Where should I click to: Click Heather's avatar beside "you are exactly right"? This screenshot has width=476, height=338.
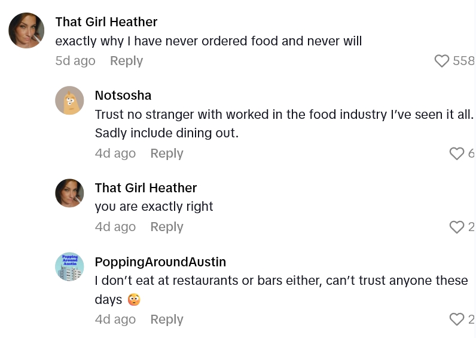click(x=69, y=193)
